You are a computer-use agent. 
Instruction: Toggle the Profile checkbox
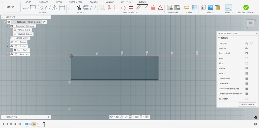click(x=247, y=68)
